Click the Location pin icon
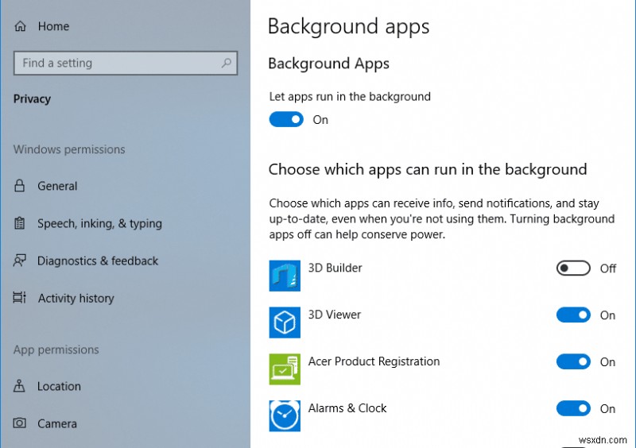The width and height of the screenshot is (636, 448). coord(19,386)
